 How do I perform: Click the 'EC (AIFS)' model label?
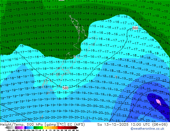pos(76,125)
